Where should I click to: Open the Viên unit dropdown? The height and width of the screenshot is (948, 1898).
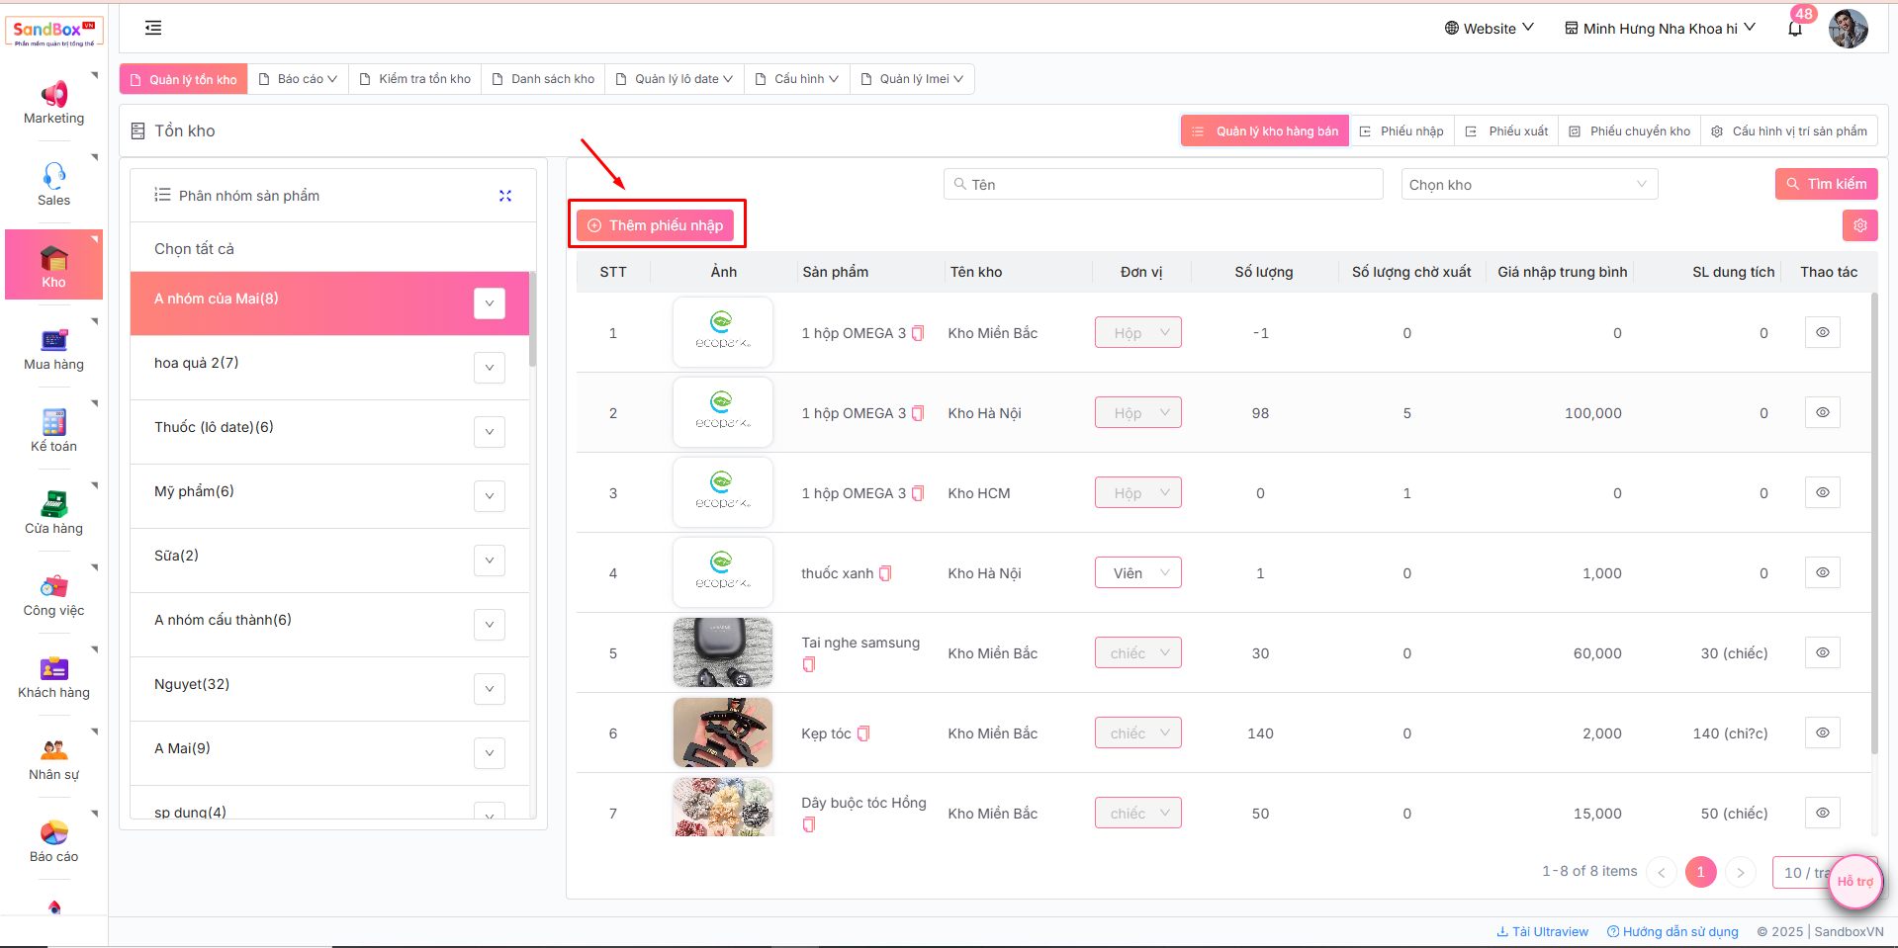pyautogui.click(x=1138, y=573)
